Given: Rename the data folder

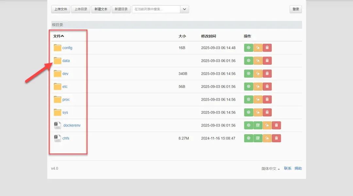Looking at the screenshot, I should pos(258,61).
